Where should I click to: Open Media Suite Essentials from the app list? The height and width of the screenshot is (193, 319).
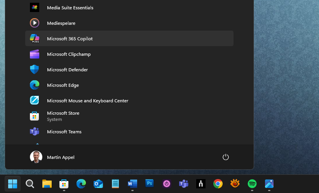pyautogui.click(x=70, y=8)
